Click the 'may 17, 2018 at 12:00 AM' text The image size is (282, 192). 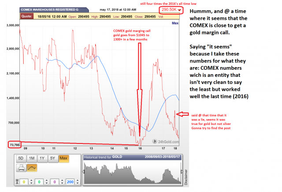click(118, 10)
